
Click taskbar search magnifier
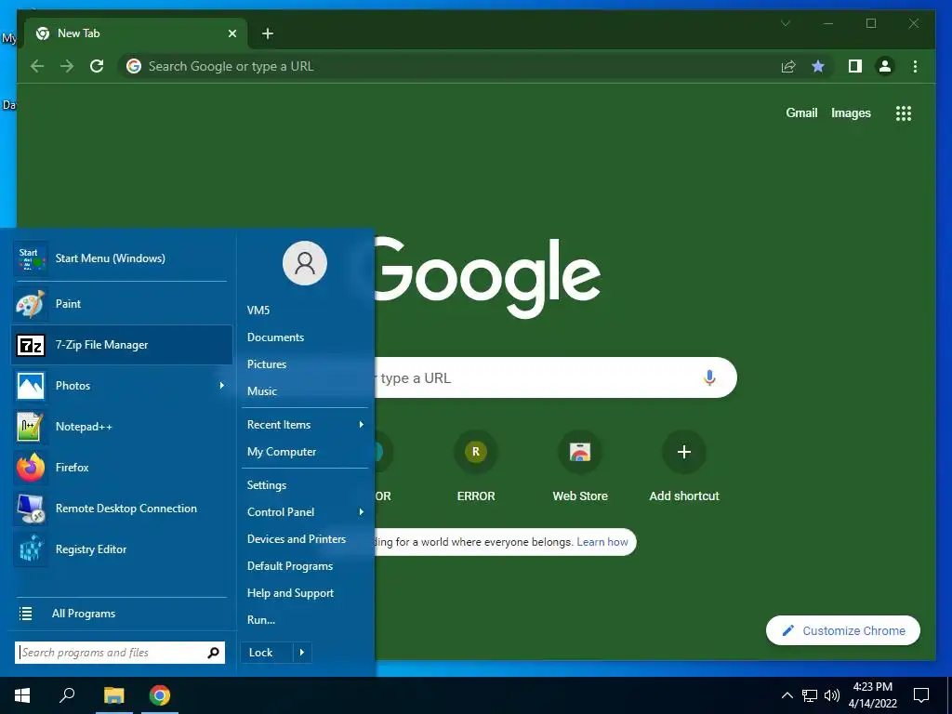[x=67, y=695]
